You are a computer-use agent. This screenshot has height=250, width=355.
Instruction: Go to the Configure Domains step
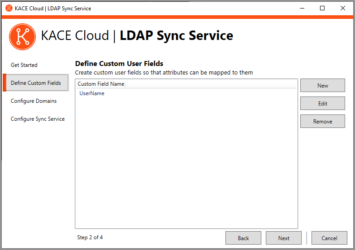click(x=34, y=101)
